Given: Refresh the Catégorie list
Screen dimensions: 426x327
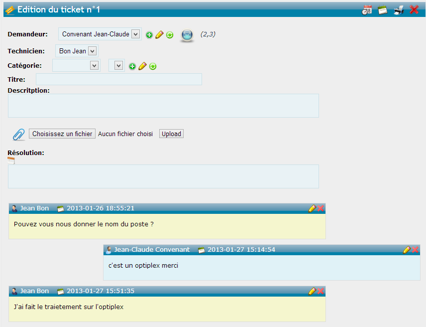Looking at the screenshot, I should coord(153,66).
